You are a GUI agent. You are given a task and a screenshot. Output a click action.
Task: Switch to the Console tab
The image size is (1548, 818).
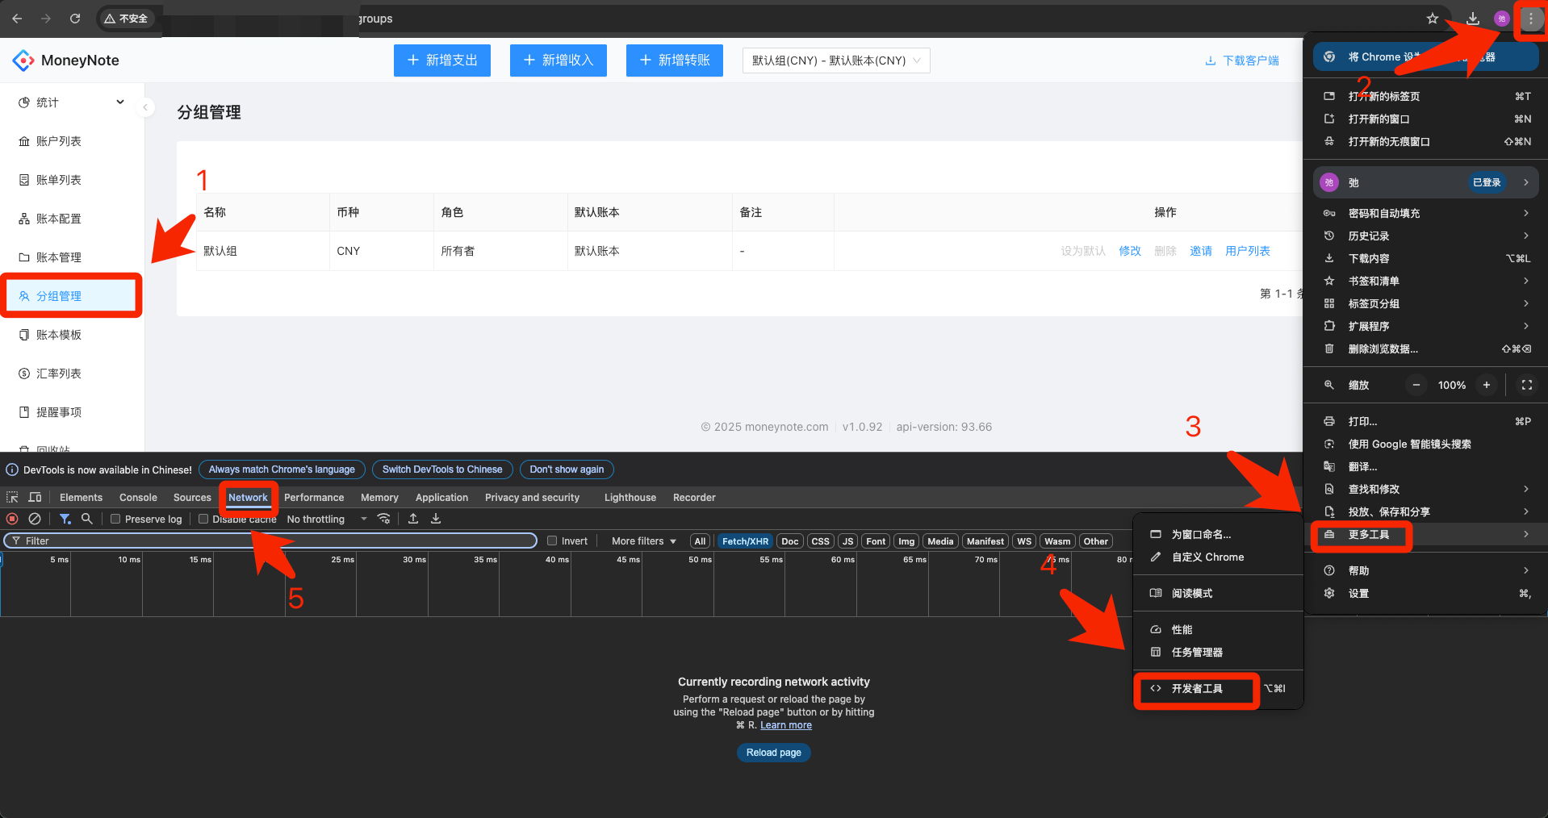tap(138, 497)
